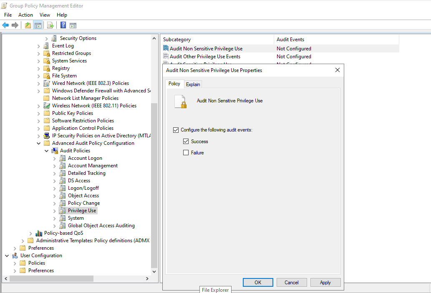Click the User Configuration icon
431x293 pixels.
pos(15,256)
